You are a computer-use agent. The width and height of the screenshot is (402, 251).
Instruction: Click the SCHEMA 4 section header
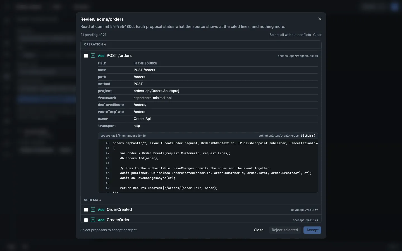point(93,200)
